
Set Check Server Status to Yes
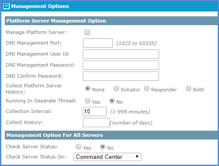point(78,147)
